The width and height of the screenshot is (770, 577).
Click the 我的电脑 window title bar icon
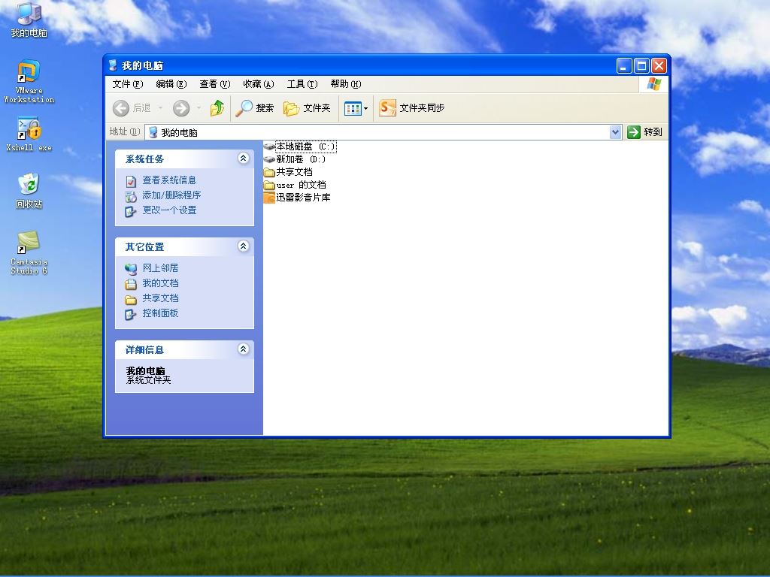[x=113, y=65]
